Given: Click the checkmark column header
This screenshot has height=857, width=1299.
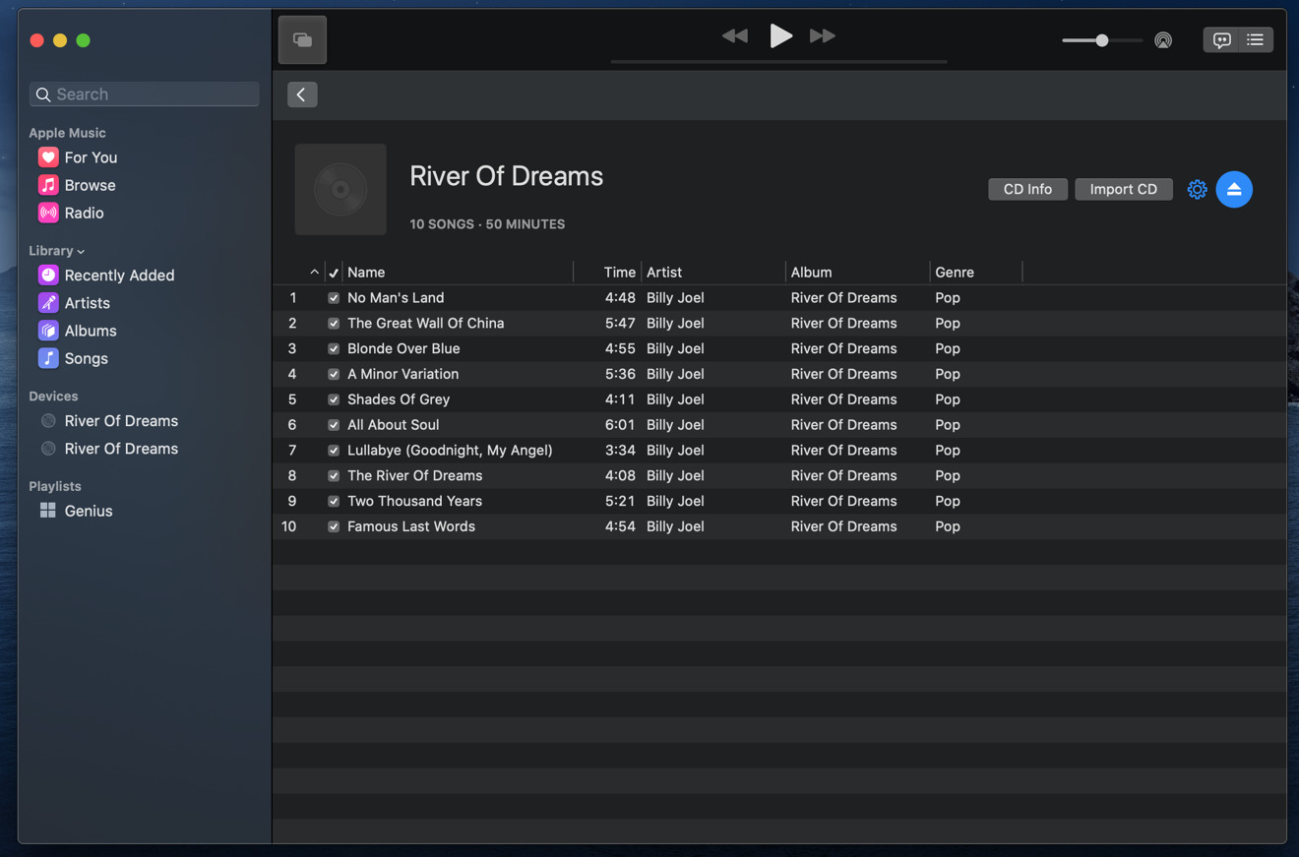Looking at the screenshot, I should (x=334, y=273).
